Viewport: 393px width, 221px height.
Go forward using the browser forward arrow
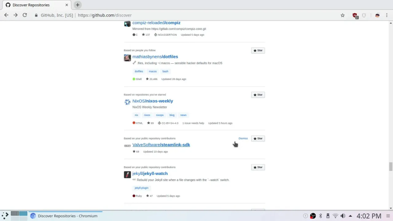coord(15,15)
